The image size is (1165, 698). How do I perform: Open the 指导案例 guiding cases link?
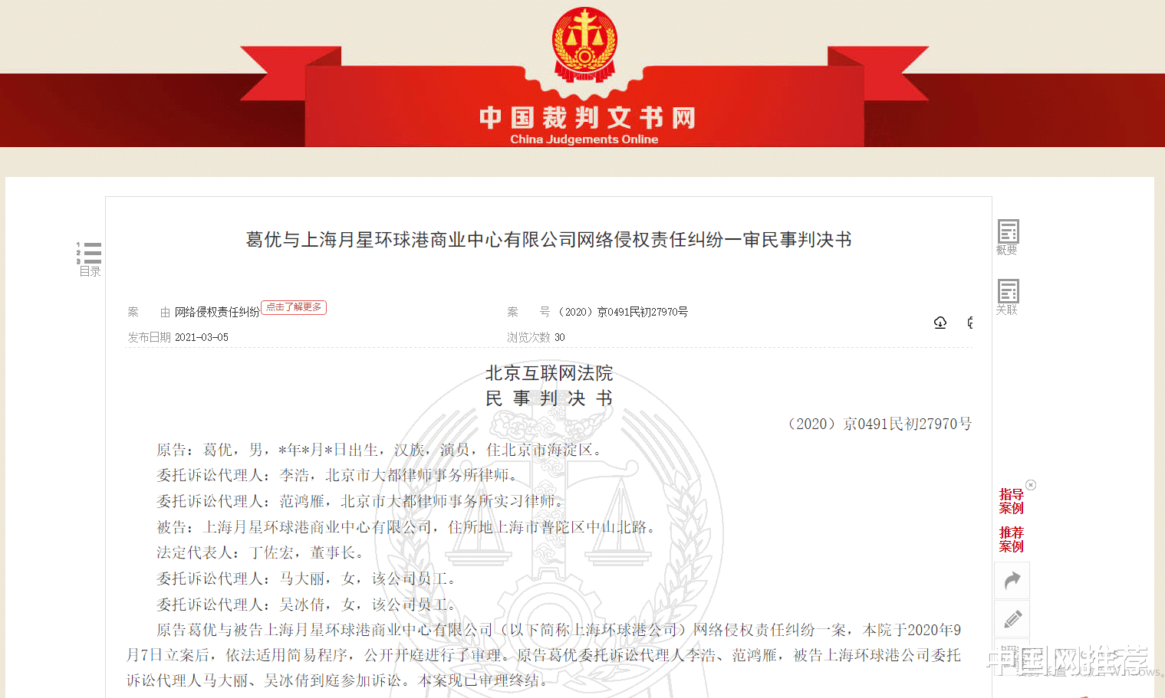coord(1012,499)
